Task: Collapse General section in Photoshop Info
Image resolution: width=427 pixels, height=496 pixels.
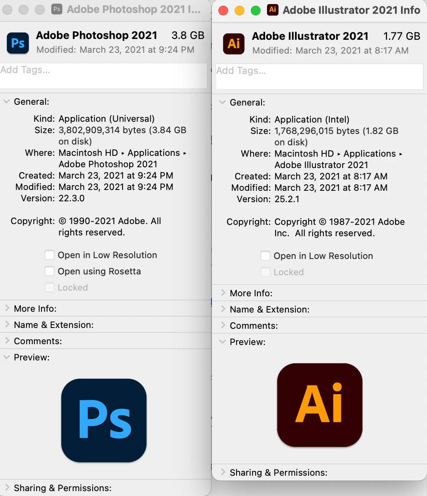Action: [6, 101]
